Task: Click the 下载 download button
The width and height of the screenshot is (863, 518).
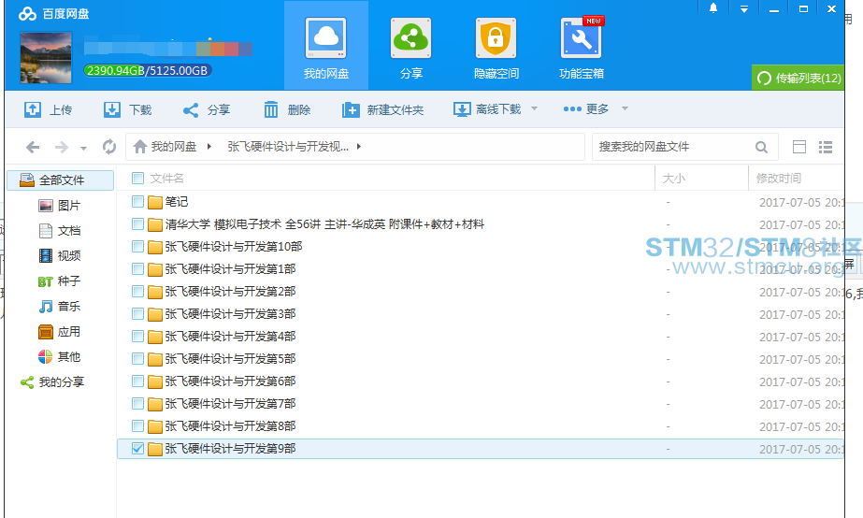Action: click(128, 109)
